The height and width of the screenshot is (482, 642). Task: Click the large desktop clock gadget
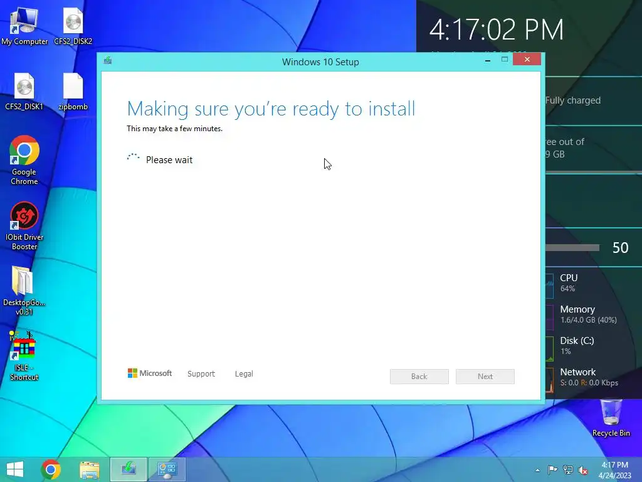pyautogui.click(x=497, y=29)
